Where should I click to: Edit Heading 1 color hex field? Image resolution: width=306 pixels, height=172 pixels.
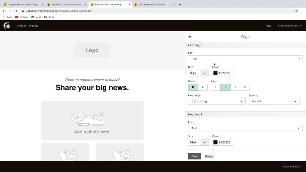(225, 73)
